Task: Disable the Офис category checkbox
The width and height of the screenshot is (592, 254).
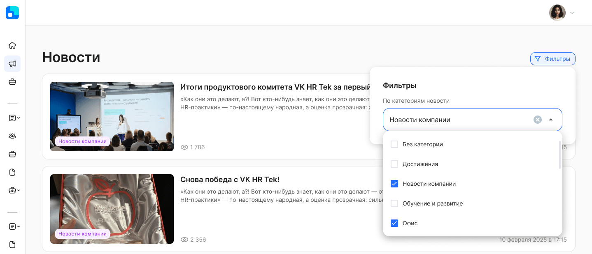Action: pos(394,223)
